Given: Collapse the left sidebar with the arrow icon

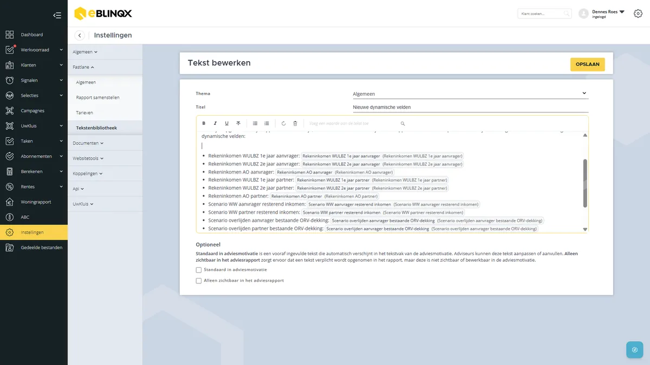Looking at the screenshot, I should coord(57,15).
